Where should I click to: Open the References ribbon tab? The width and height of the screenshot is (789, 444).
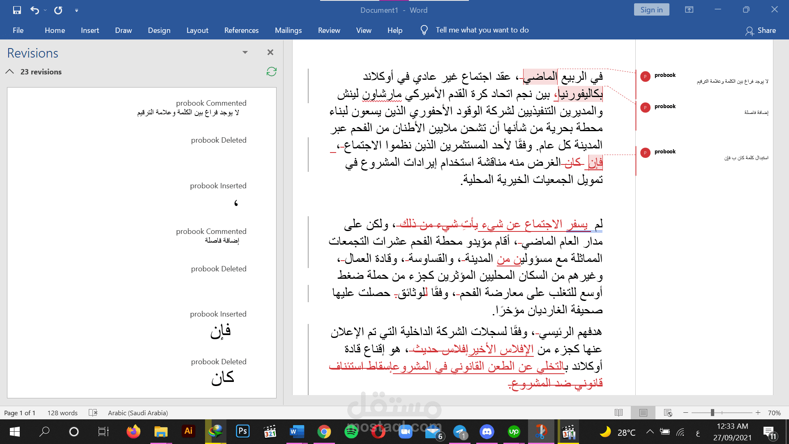coord(241,30)
